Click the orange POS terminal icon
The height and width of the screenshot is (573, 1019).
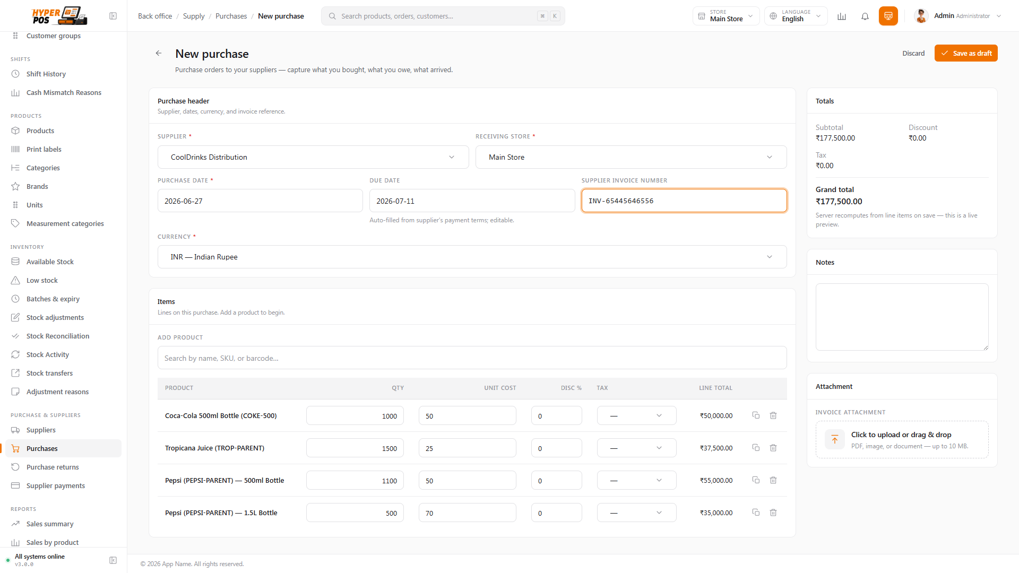[x=888, y=16]
